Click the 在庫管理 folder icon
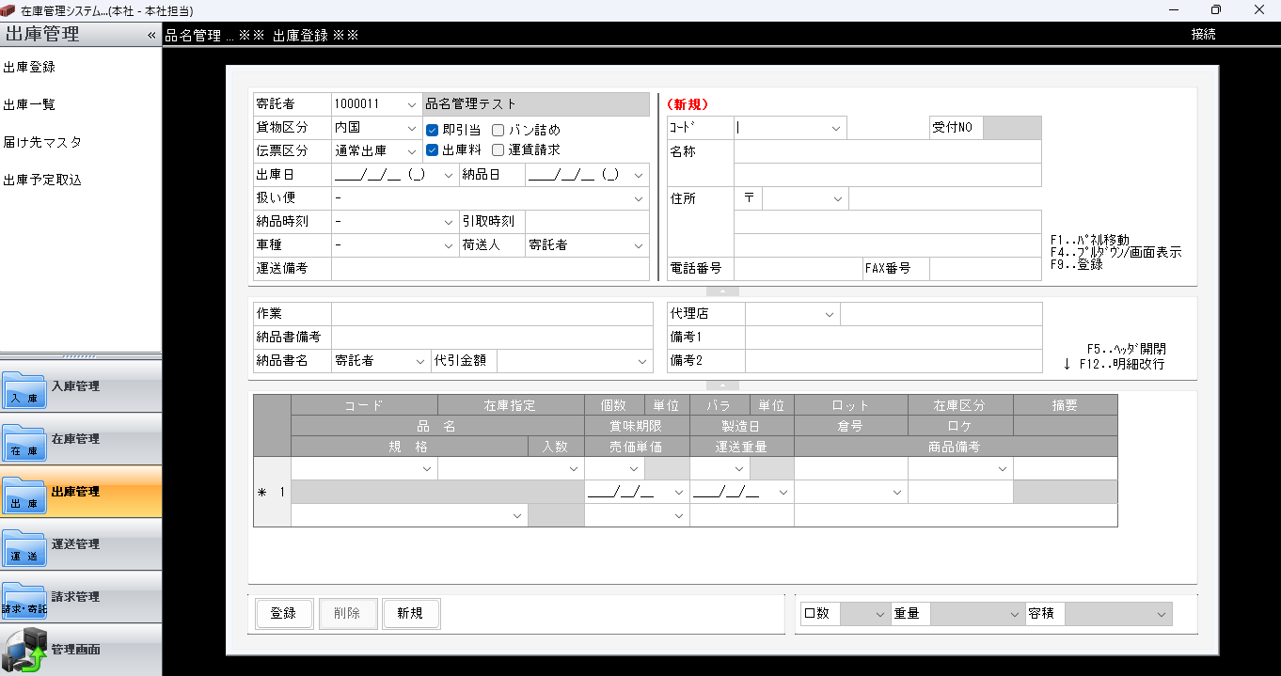 [x=24, y=442]
